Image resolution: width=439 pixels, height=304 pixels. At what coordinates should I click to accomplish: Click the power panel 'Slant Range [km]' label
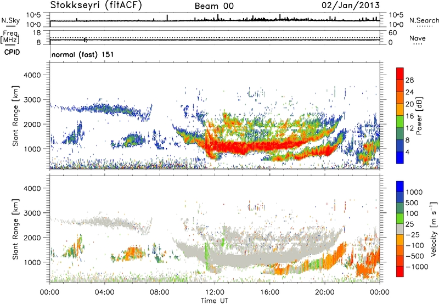(x=15, y=116)
